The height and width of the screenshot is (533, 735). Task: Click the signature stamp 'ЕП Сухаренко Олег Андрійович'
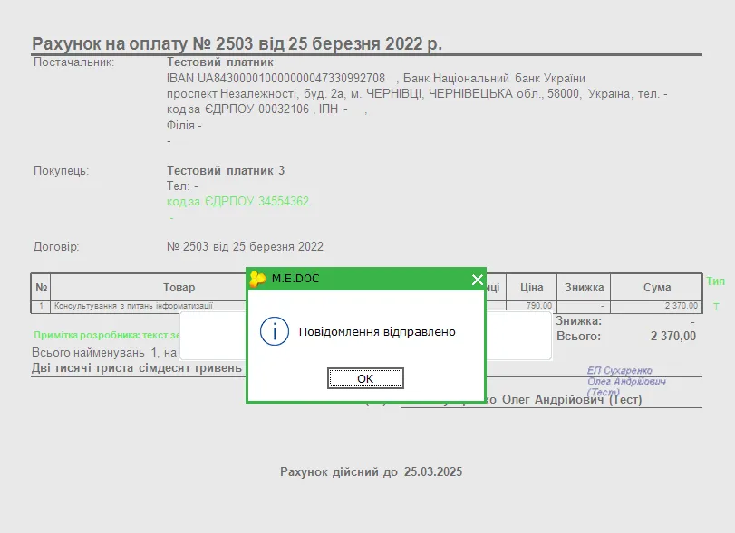click(626, 381)
